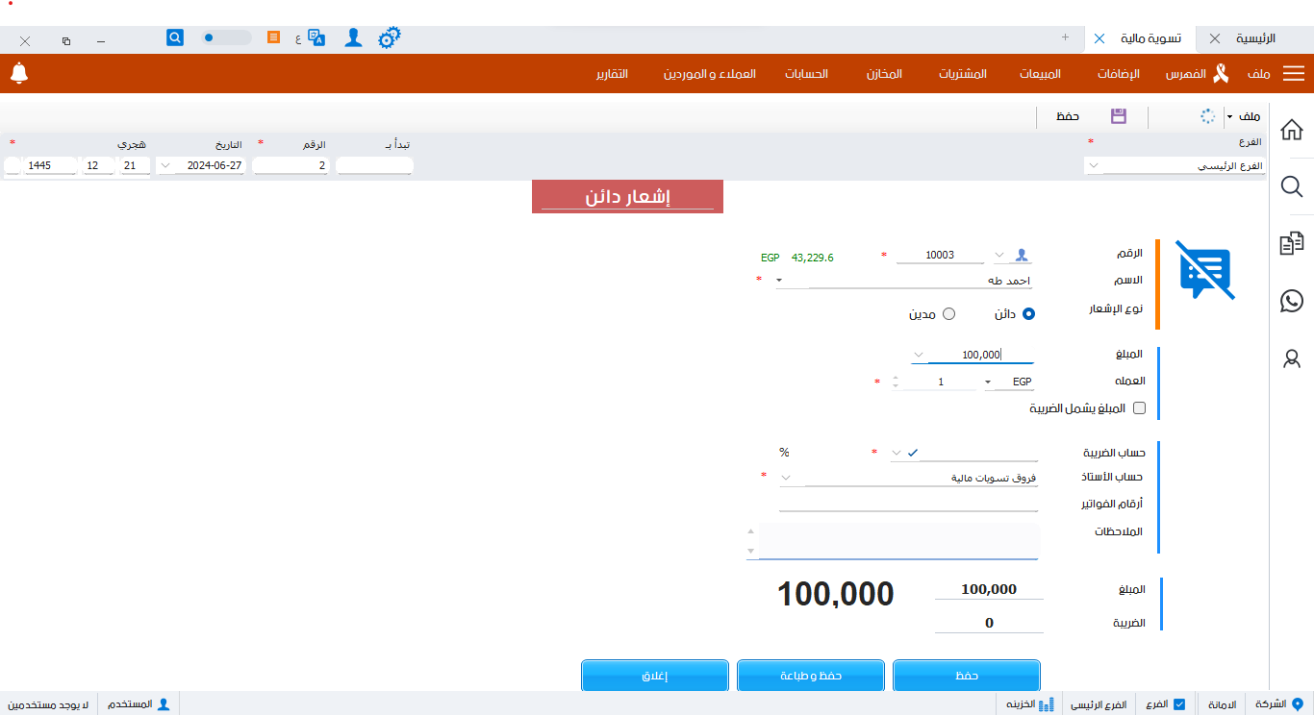Open the search magnifier in sidebar
The width and height of the screenshot is (1314, 715).
click(1291, 186)
